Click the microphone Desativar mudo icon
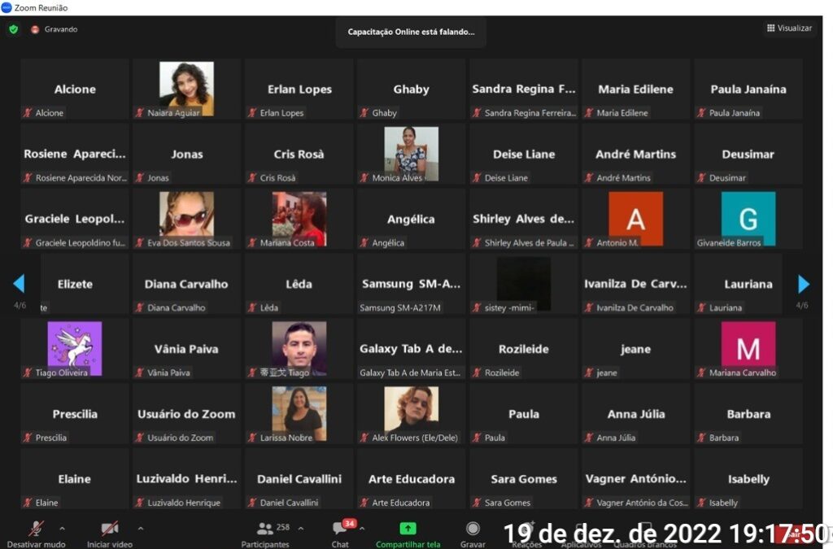The width and height of the screenshot is (833, 549). 37,529
